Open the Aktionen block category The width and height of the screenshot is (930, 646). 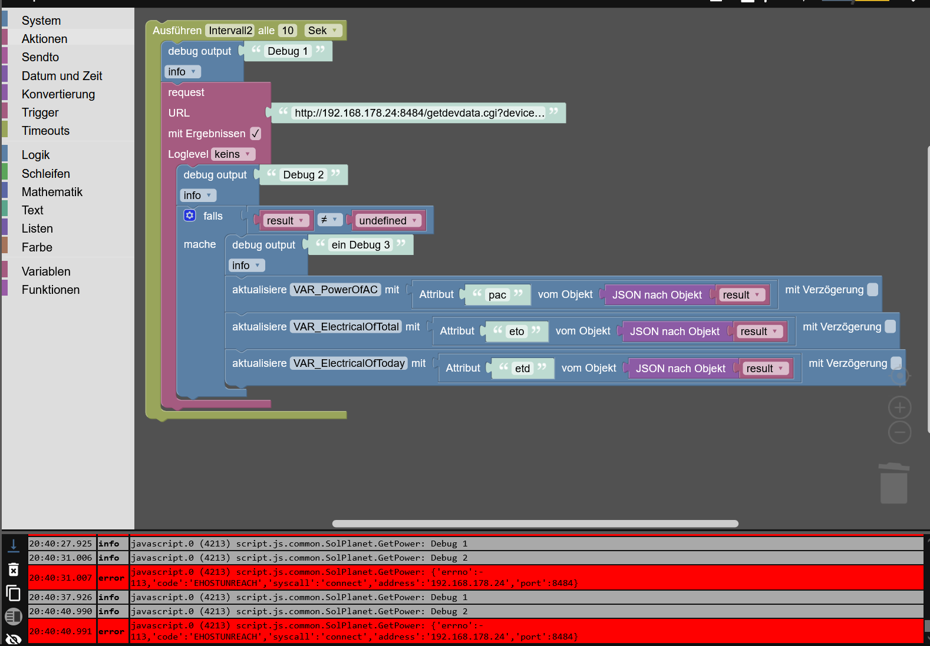(68, 39)
